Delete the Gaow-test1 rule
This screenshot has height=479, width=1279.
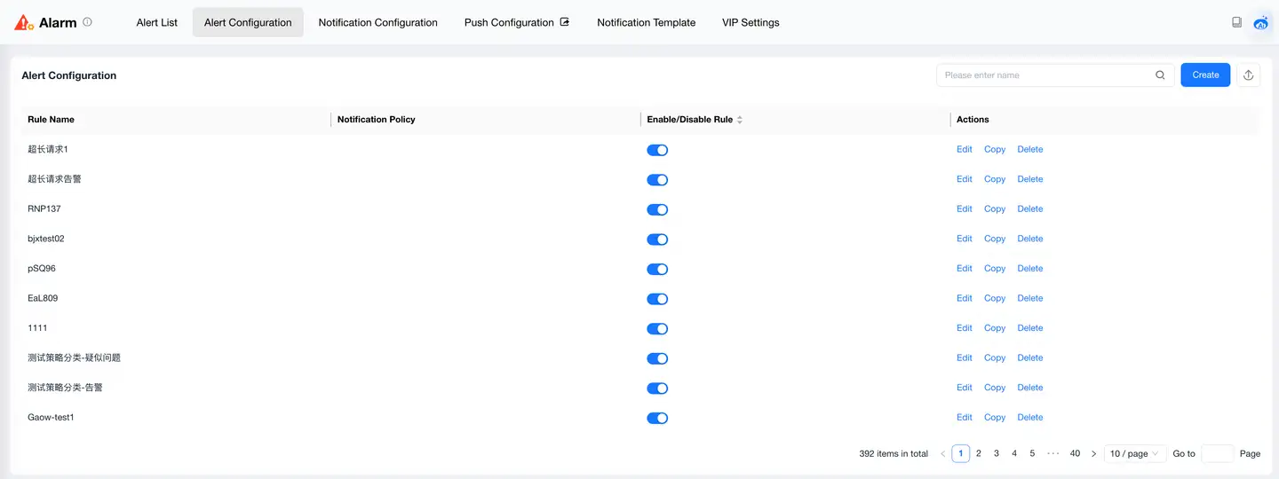1030,418
